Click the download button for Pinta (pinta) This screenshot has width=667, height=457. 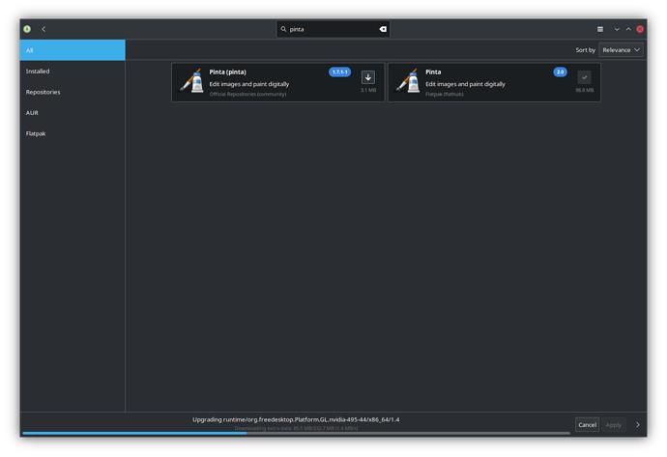[x=368, y=77]
